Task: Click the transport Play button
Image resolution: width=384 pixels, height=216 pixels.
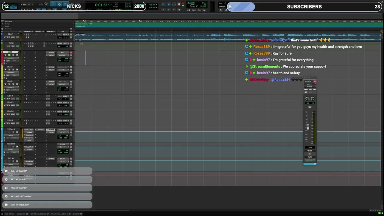Action: [x=174, y=4]
